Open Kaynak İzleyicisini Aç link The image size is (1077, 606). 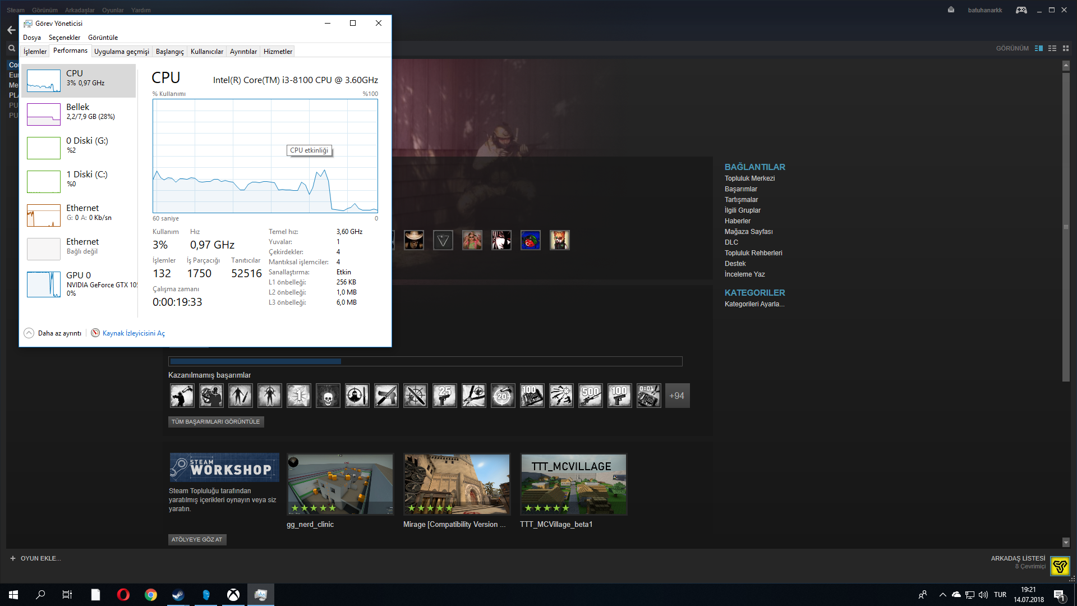coord(134,333)
